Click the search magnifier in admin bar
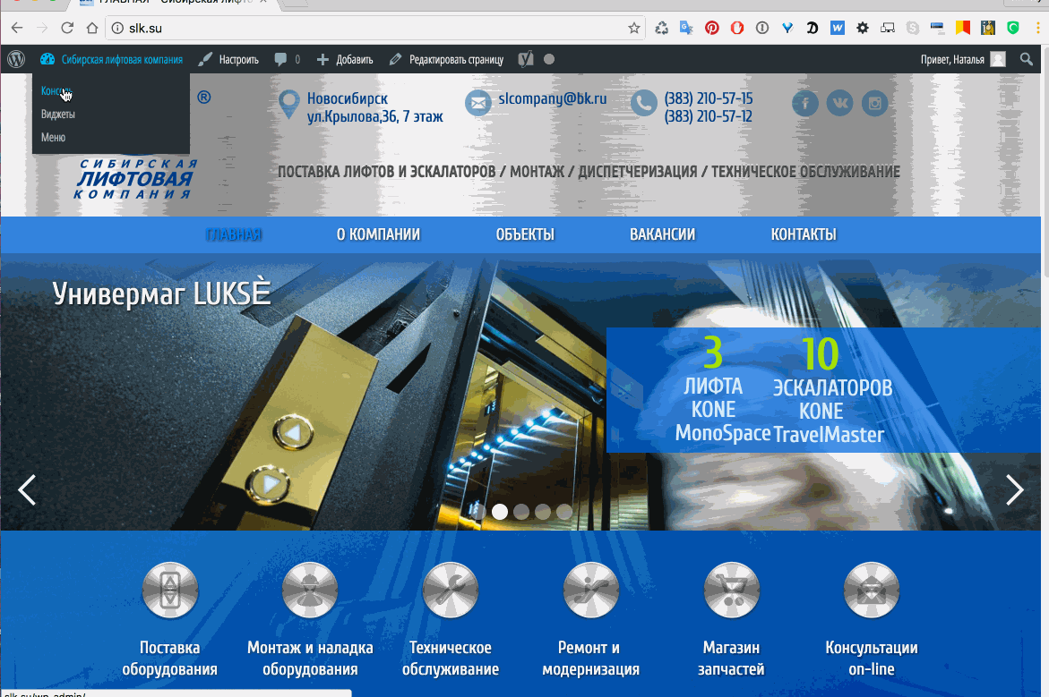This screenshot has height=697, width=1049. [1027, 59]
